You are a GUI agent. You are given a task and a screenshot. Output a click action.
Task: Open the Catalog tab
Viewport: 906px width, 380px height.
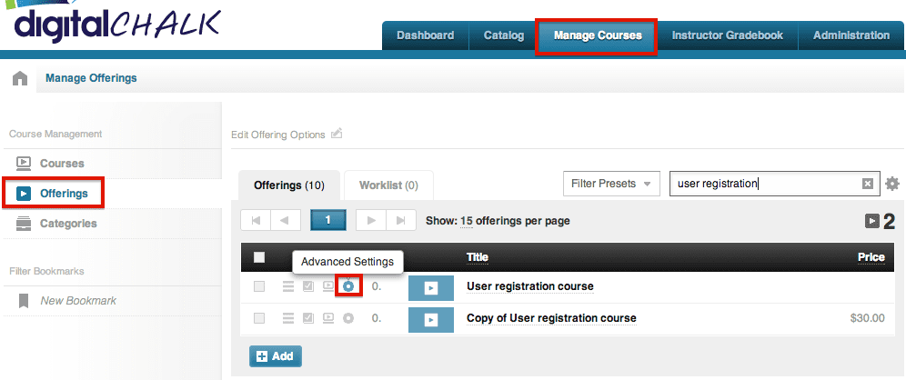pyautogui.click(x=504, y=35)
